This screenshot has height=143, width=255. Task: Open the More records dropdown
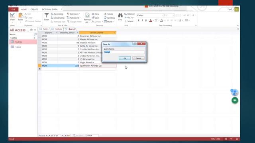coord(109,21)
